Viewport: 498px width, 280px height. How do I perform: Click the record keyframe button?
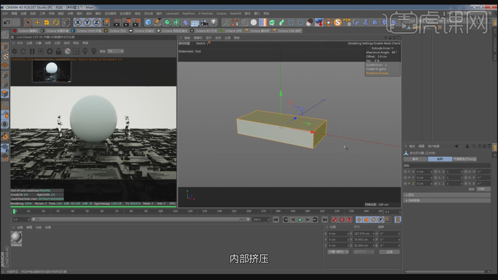tap(334, 220)
